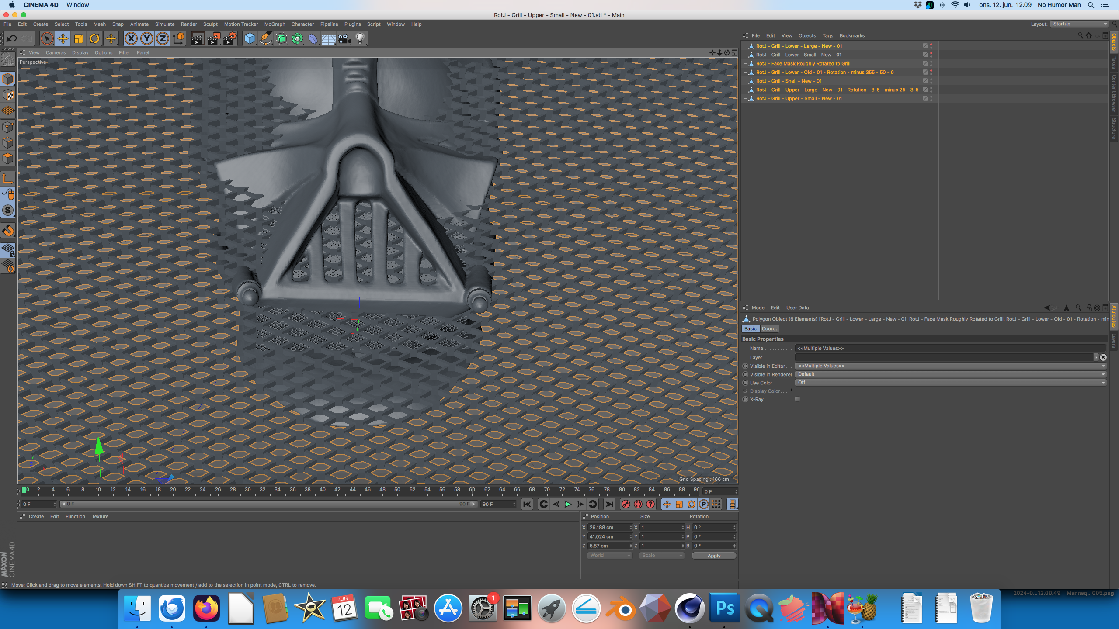
Task: Open the World coordinate dropdown
Action: pos(610,556)
